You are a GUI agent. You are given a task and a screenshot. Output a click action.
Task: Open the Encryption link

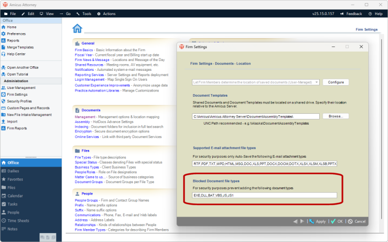83,131
